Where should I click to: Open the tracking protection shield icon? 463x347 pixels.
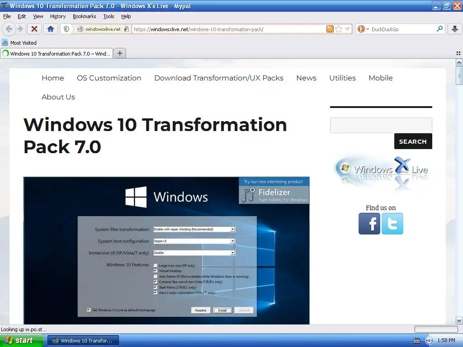pyautogui.click(x=66, y=29)
